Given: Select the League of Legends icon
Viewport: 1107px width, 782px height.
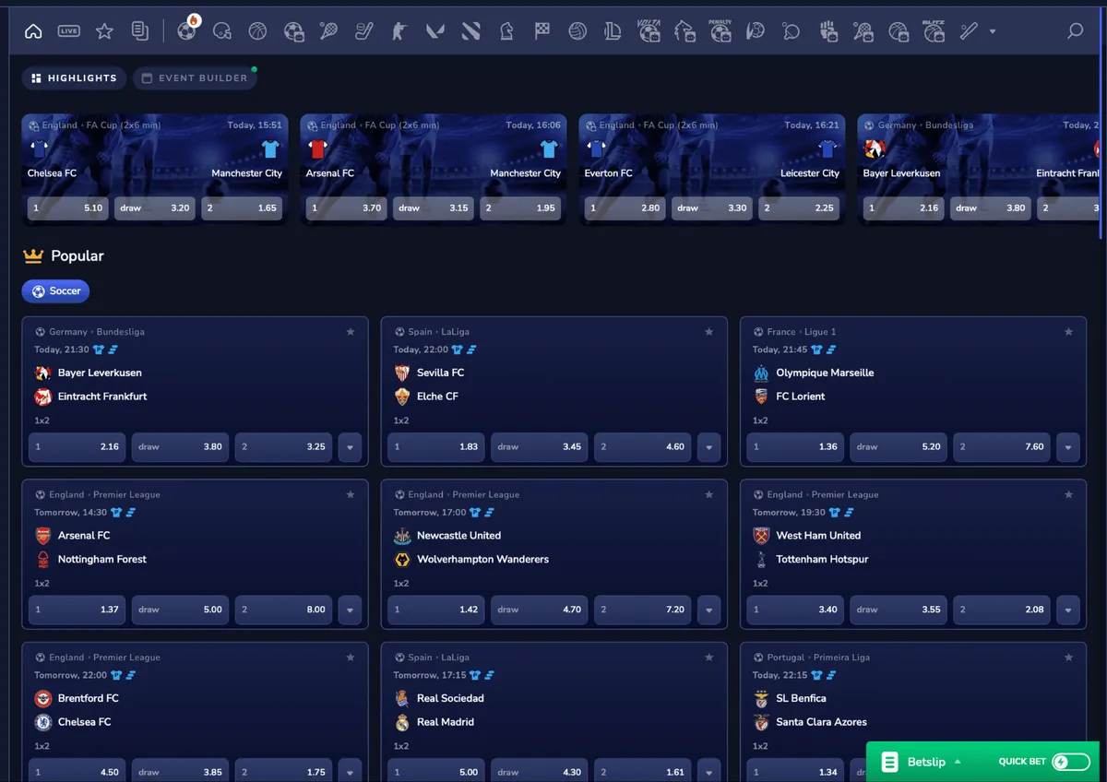Looking at the screenshot, I should pyautogui.click(x=613, y=31).
